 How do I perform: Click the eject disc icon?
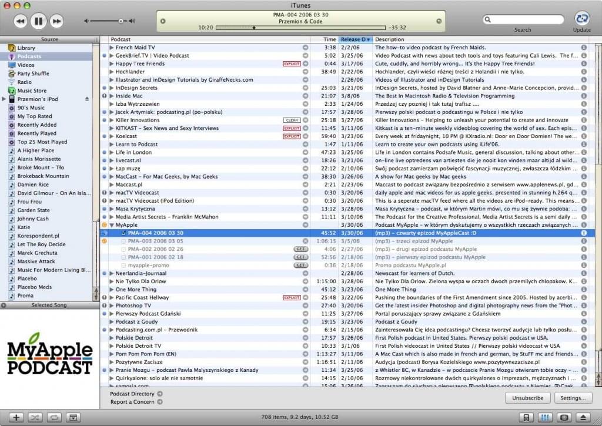[x=583, y=418]
